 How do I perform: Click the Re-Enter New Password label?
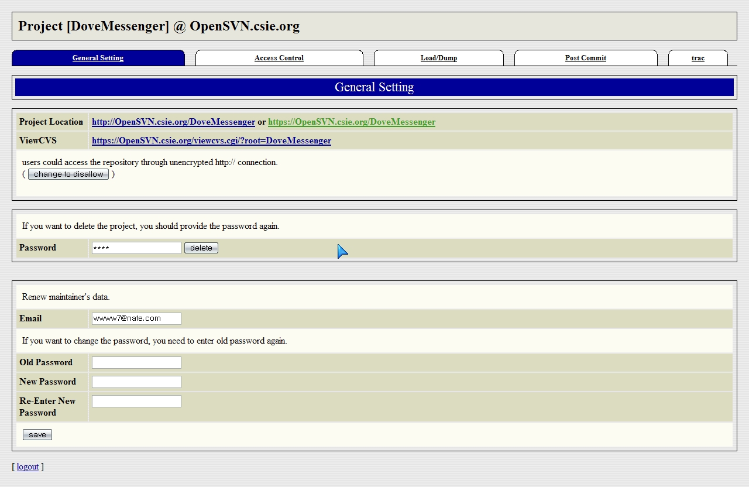[x=47, y=407]
